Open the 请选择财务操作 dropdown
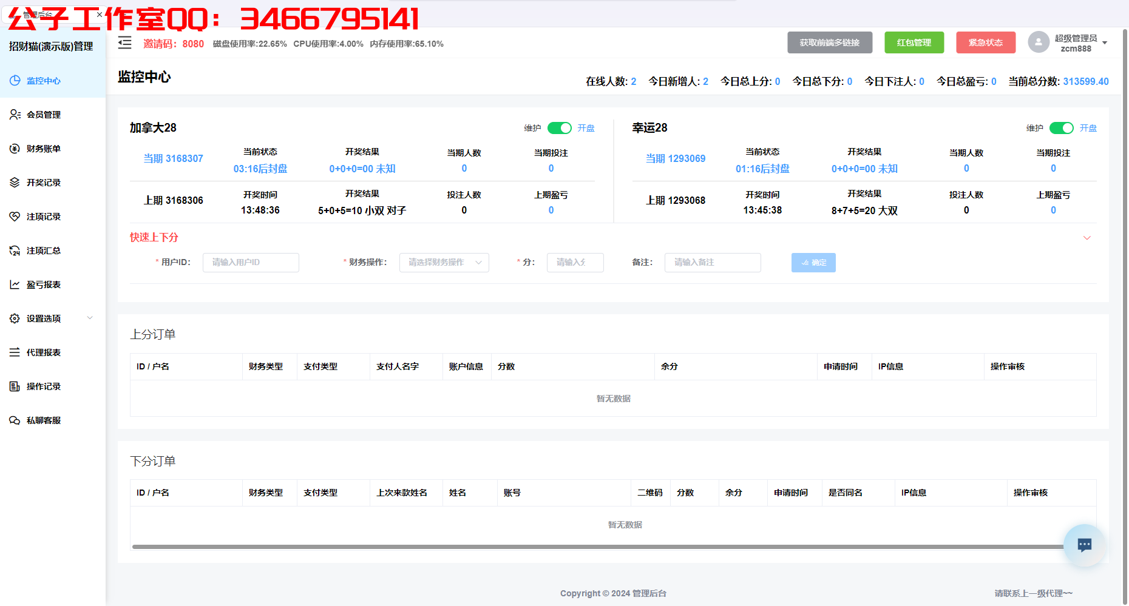 coord(444,263)
